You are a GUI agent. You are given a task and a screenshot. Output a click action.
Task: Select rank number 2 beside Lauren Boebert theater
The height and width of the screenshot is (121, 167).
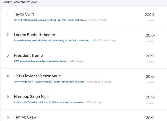8,35
